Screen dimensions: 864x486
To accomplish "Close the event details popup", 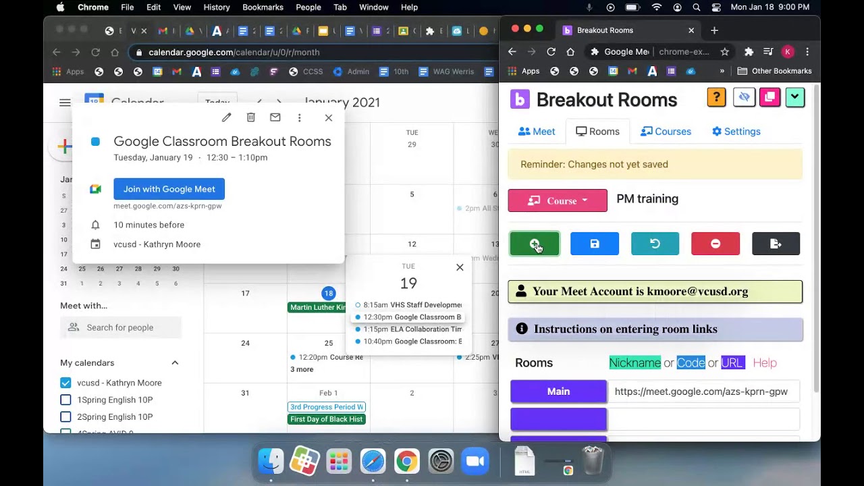I will pyautogui.click(x=328, y=117).
